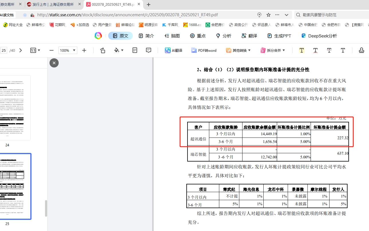This screenshot has height=231, width=369.
Task: Open 花瓣网 bookmark
Action: pos(58,25)
